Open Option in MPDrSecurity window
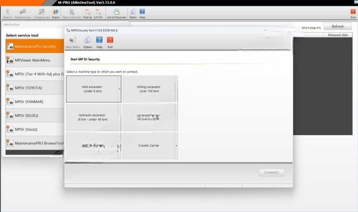 tap(88, 42)
